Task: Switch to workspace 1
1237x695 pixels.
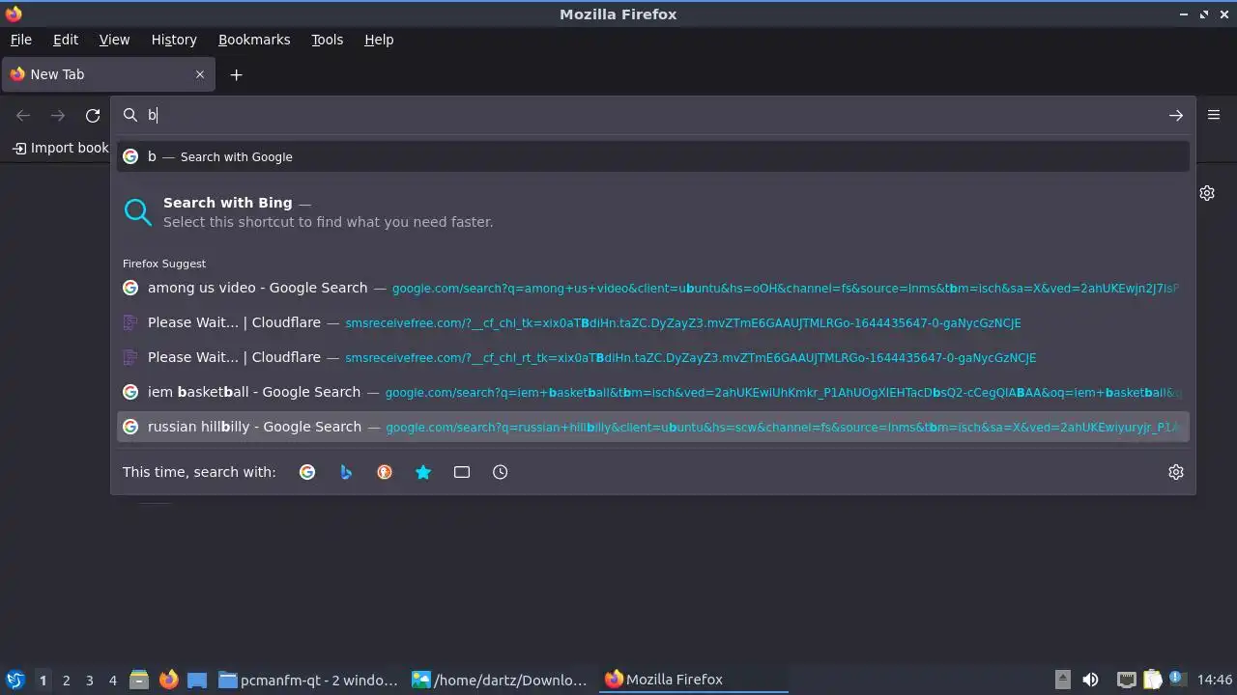Action: tap(43, 680)
